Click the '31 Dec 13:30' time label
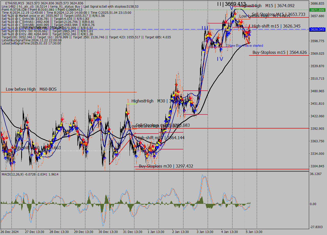The height and width of the screenshot is (235, 327). pyautogui.click(x=133, y=232)
